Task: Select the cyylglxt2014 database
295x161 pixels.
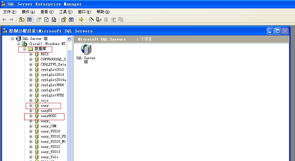Action: point(52,75)
